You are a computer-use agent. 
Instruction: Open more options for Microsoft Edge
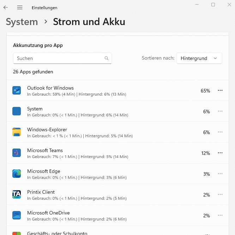pos(220,174)
